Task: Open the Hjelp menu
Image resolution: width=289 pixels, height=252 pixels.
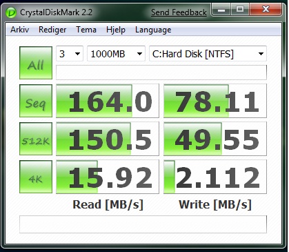Action: [116, 30]
